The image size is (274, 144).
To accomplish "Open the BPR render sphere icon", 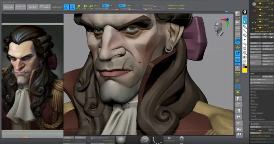I will point(238,14).
